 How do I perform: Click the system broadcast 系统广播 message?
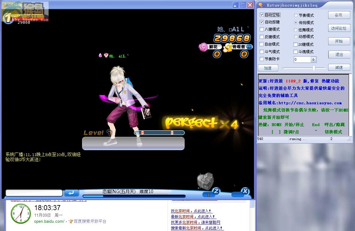click(x=43, y=157)
